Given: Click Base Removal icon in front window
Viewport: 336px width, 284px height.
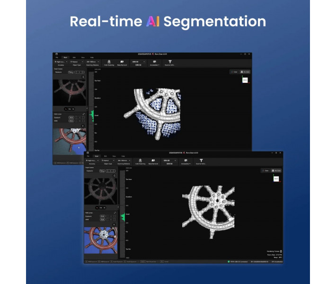Looking at the screenshot, I should [x=153, y=160].
